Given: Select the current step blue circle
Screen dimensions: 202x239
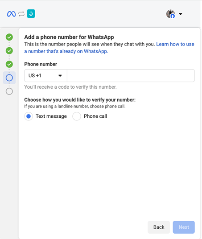Looking at the screenshot, I should [9, 78].
